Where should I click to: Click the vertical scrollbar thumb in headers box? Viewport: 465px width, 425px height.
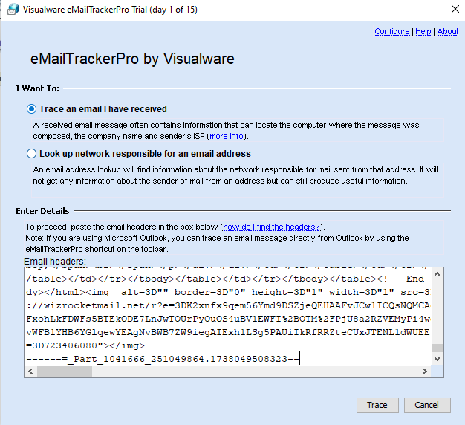click(437, 348)
